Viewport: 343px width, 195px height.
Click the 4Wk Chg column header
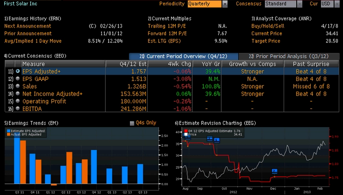pyautogui.click(x=170, y=64)
